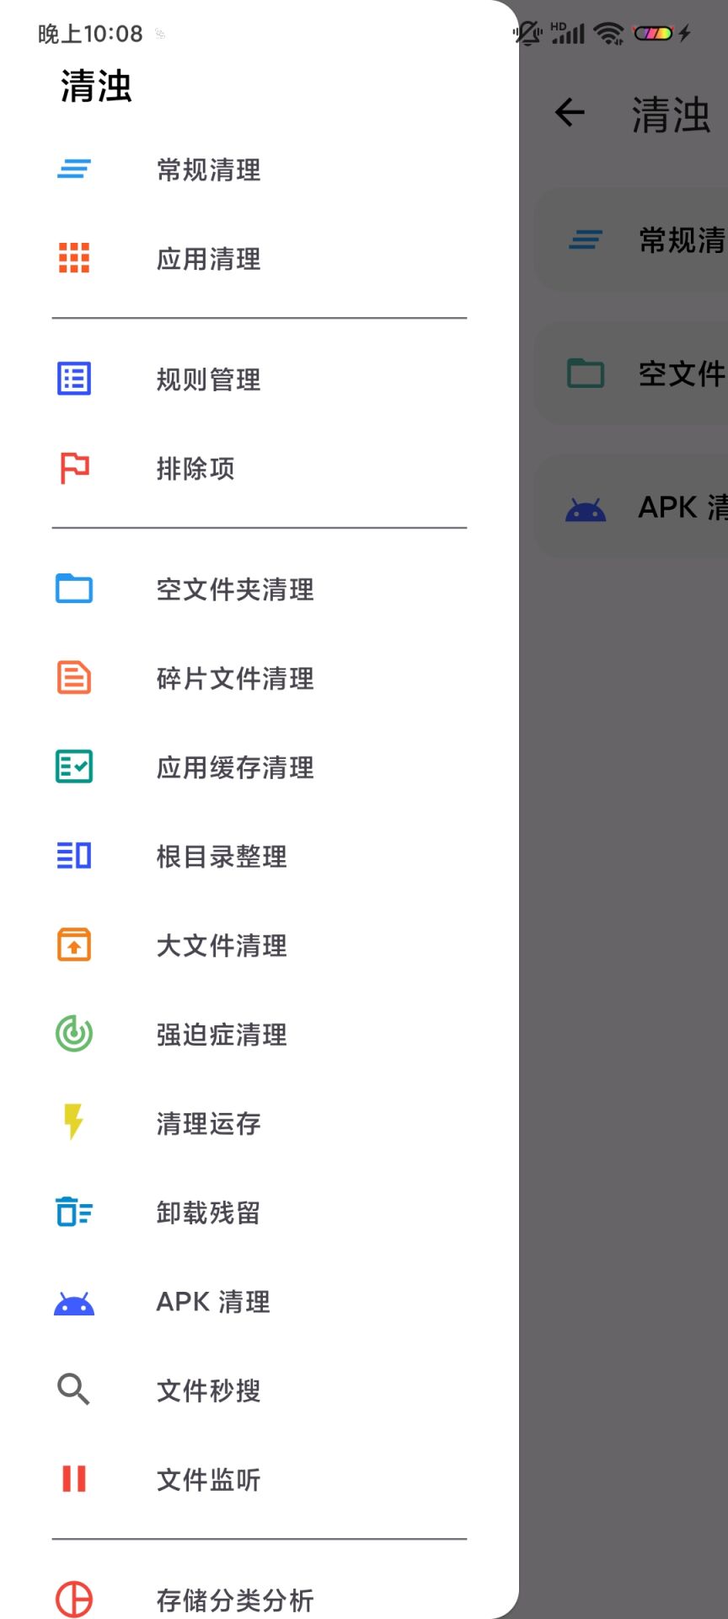Choose 应用缓存清理 in the drawer
728x1619 pixels.
coord(235,767)
